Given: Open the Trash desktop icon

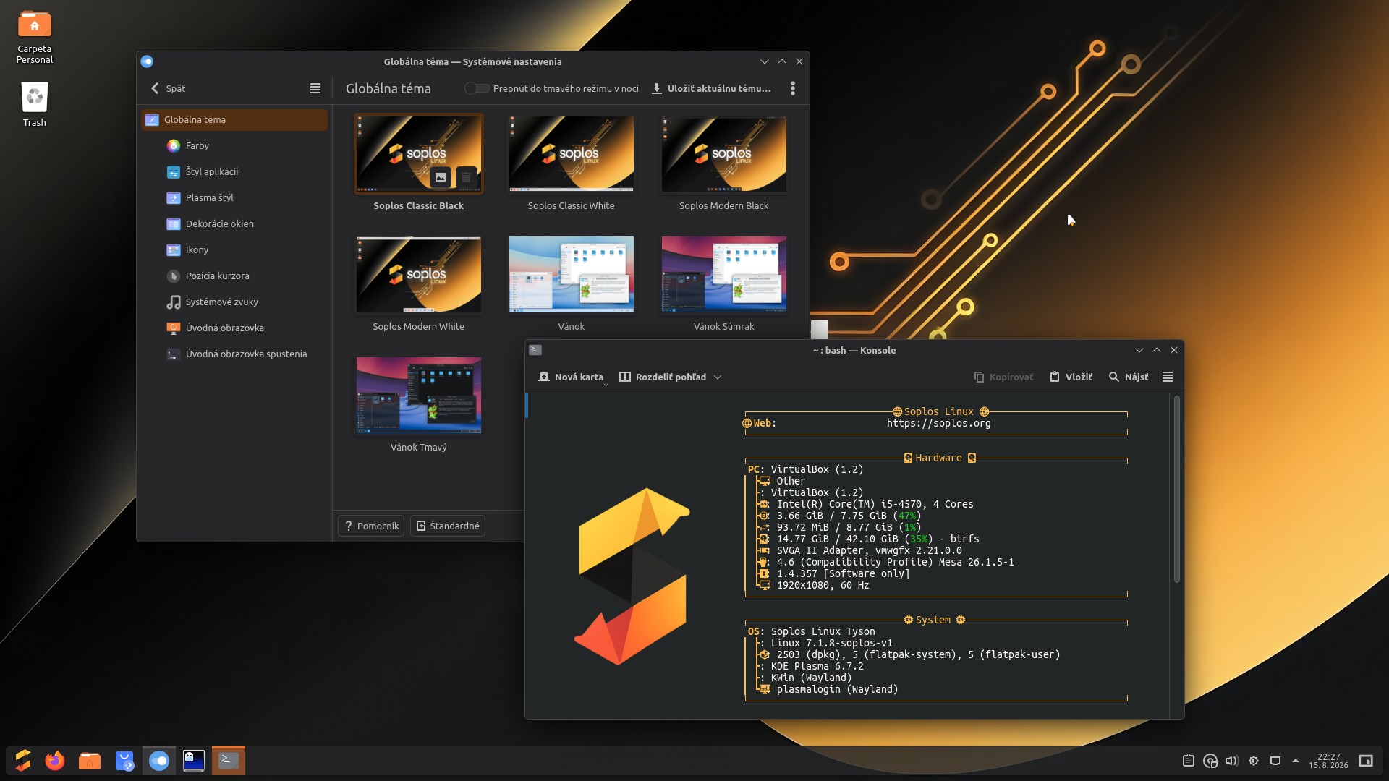Looking at the screenshot, I should coord(35,105).
